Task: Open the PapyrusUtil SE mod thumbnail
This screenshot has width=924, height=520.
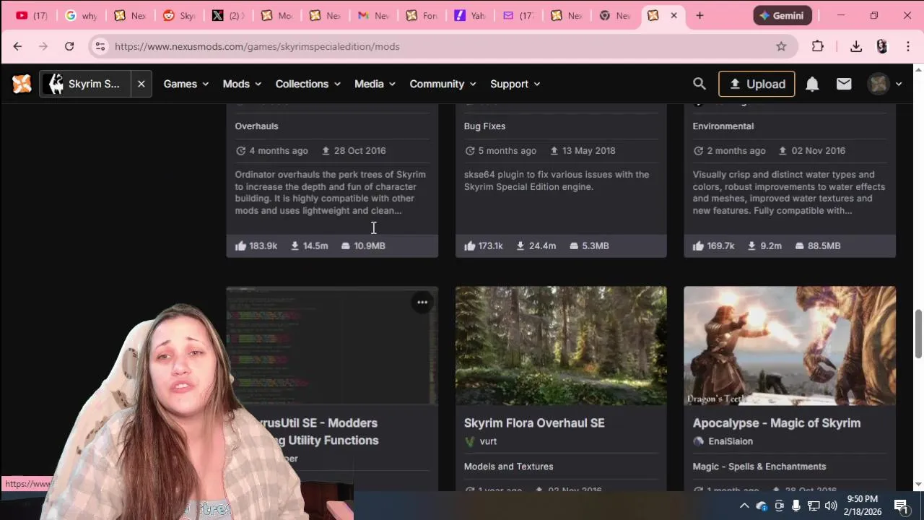Action: (x=332, y=345)
